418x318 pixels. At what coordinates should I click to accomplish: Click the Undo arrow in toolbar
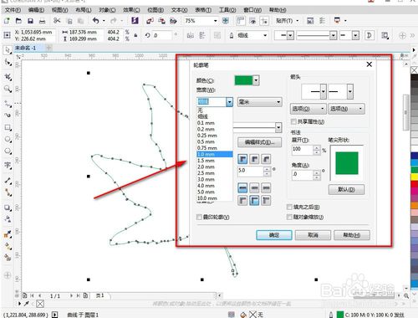coord(96,21)
